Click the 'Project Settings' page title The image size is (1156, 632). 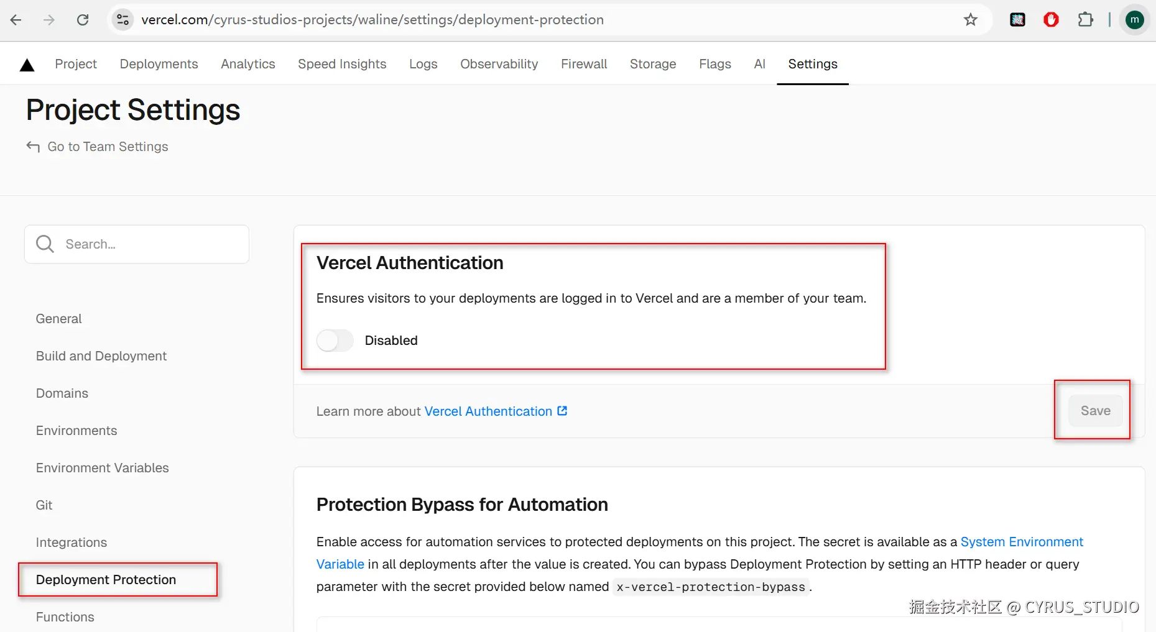(133, 110)
